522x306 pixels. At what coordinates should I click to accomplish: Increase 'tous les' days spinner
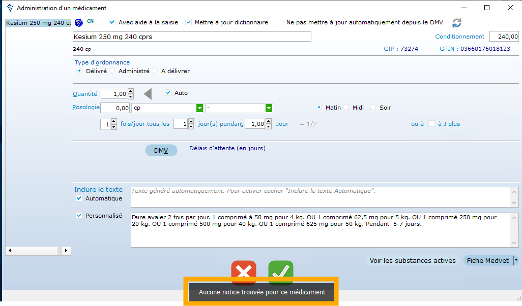tap(191, 121)
